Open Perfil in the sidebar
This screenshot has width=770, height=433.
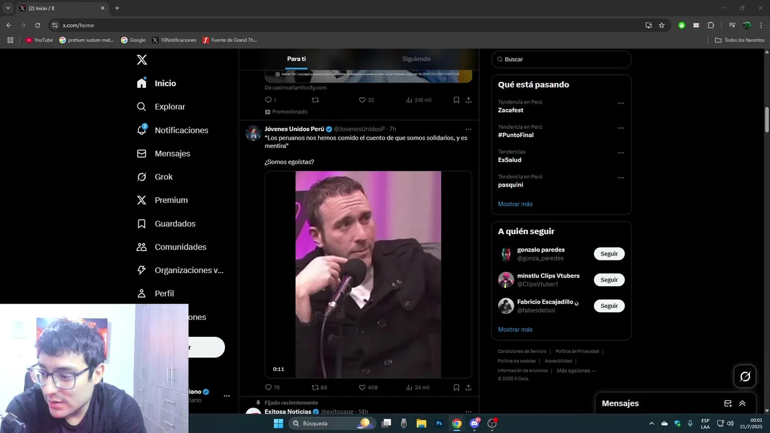click(155, 293)
